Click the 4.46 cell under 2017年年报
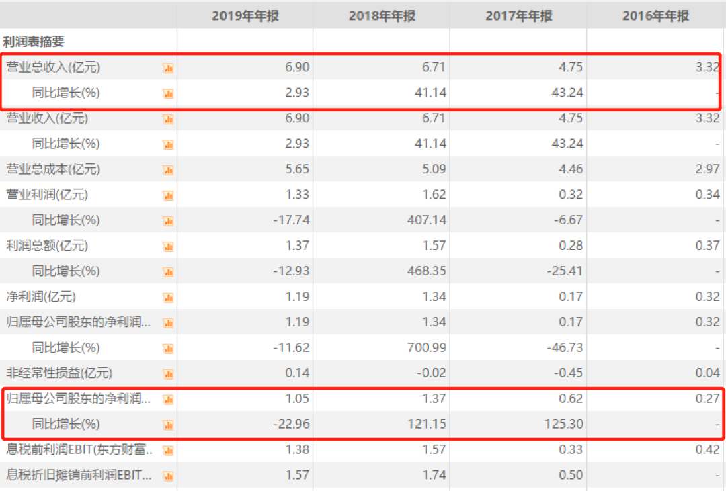Viewport: 726px width, 491px height. 571,169
